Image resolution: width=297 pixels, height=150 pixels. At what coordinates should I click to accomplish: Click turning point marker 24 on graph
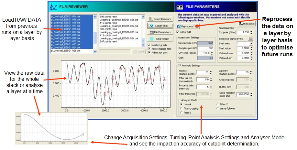[x=164, y=80]
